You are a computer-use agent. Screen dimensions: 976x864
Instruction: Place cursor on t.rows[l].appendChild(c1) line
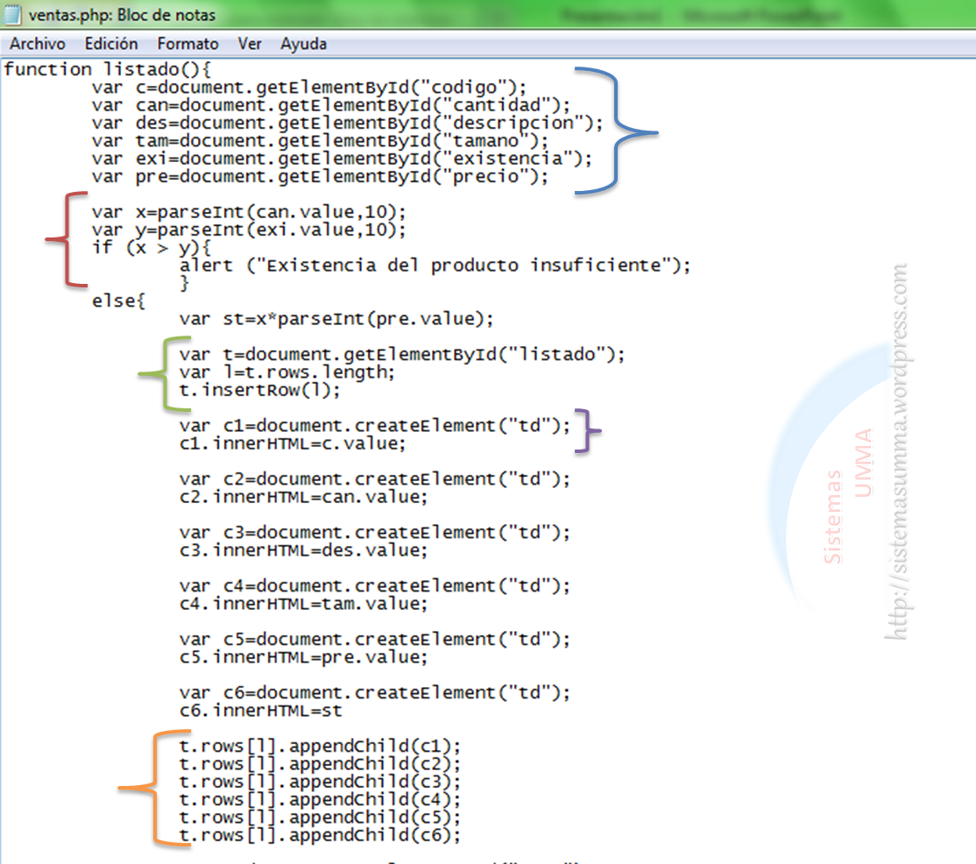320,747
